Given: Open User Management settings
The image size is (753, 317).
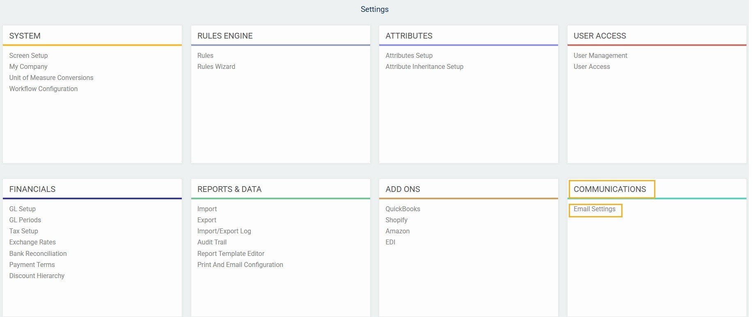Looking at the screenshot, I should coord(600,55).
